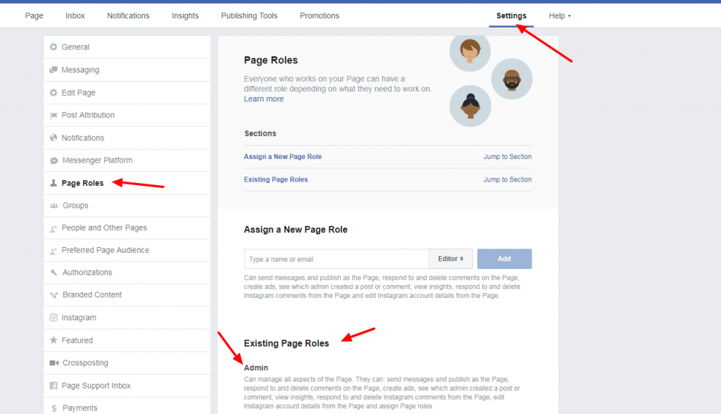Click the Notifications globe icon in sidebar

coord(54,137)
